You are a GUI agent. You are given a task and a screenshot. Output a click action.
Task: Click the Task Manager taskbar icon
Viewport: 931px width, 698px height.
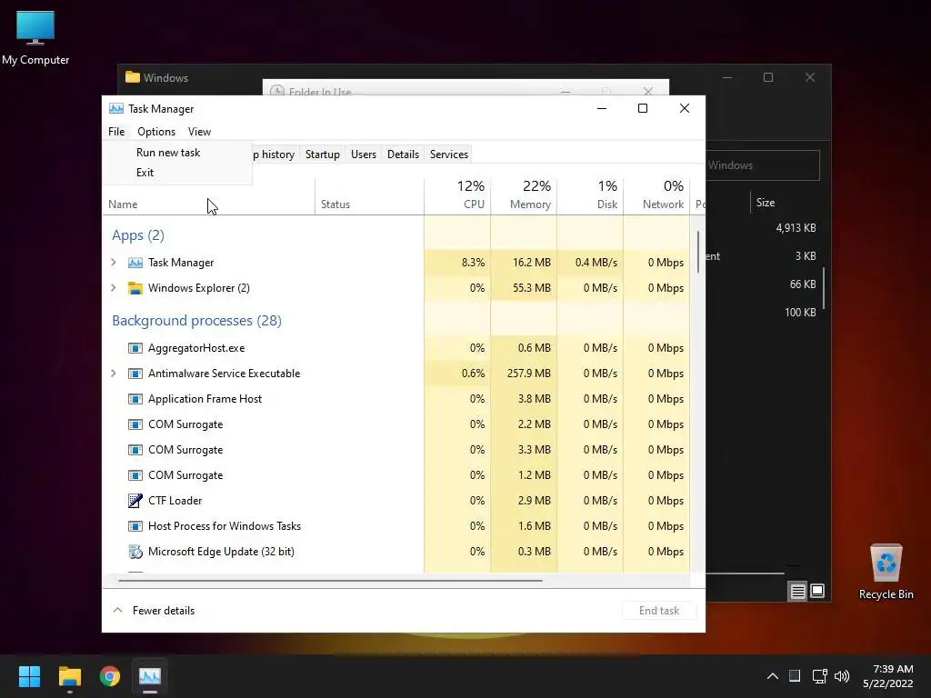click(x=150, y=676)
